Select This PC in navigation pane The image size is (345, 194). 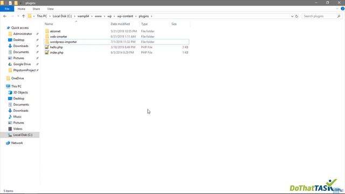16,86
